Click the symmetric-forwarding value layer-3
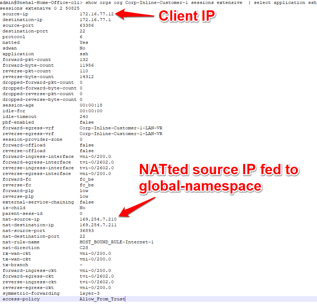Screen dimensions: 317x305 coord(90,293)
